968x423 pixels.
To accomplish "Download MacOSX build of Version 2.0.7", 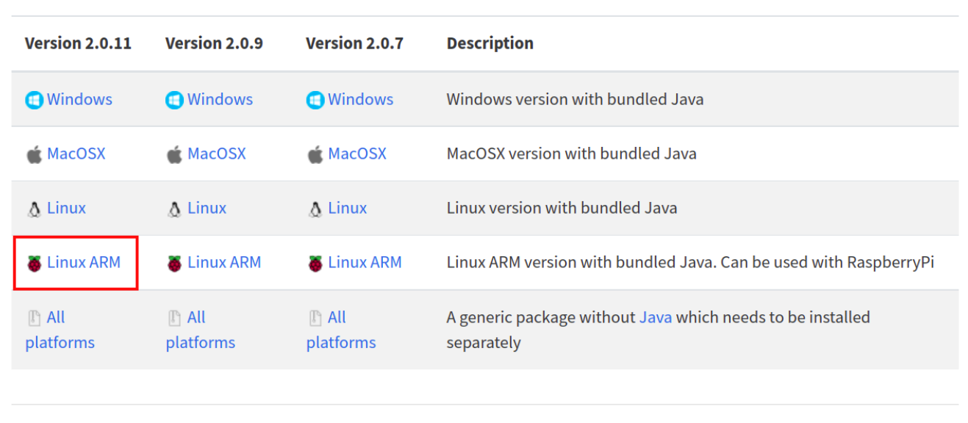I will [357, 153].
